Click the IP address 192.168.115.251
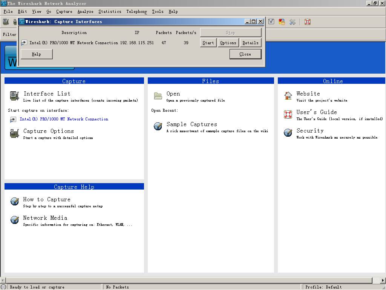Image resolution: width=386 pixels, height=290 pixels. click(x=137, y=43)
